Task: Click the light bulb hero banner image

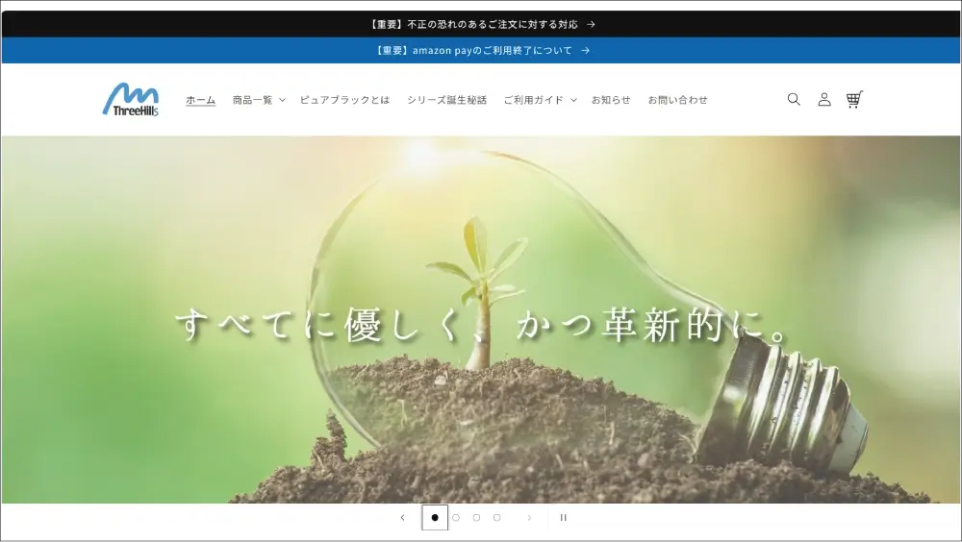Action: tap(481, 319)
